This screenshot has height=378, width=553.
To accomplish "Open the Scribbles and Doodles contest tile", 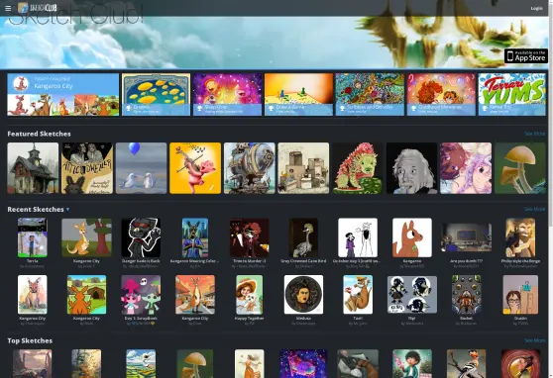I will point(370,94).
